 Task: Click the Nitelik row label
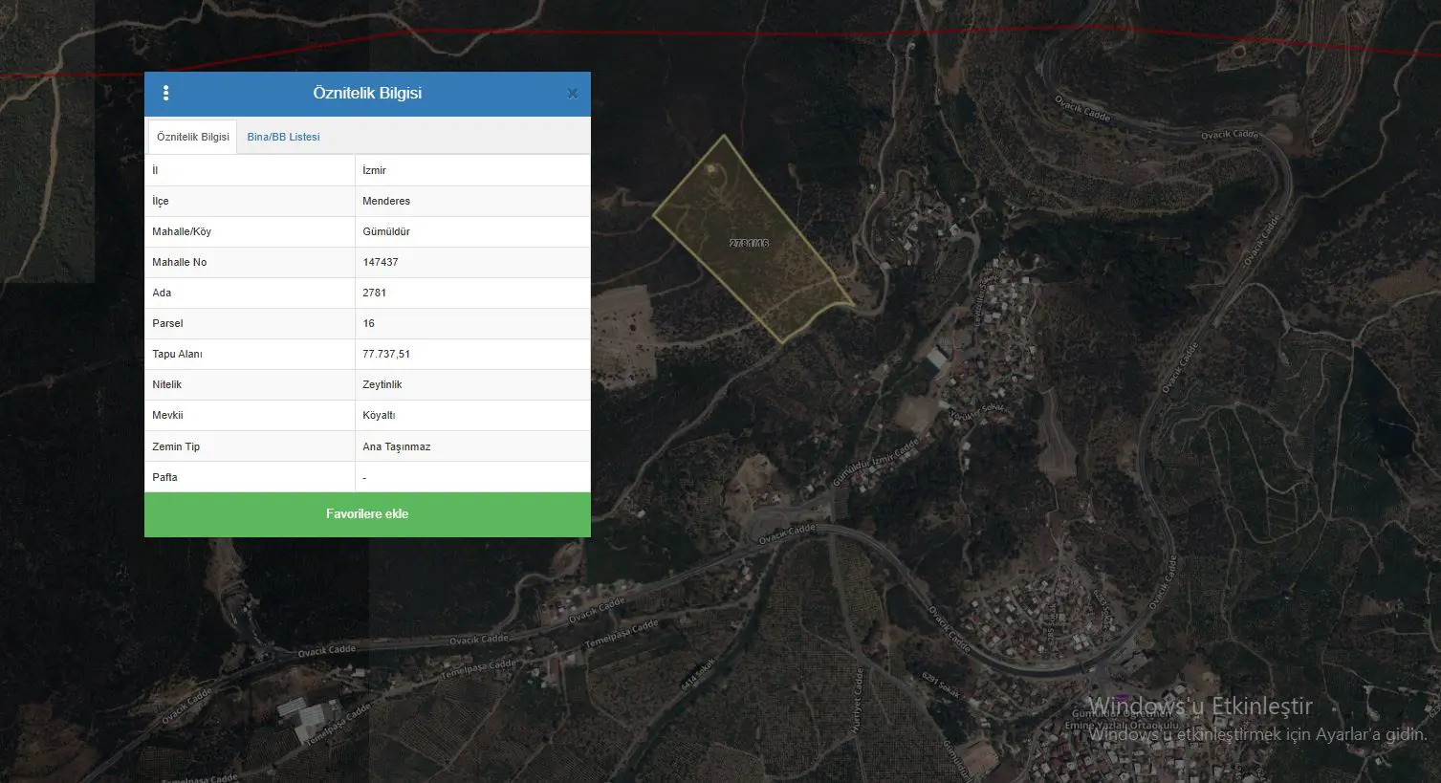(166, 384)
